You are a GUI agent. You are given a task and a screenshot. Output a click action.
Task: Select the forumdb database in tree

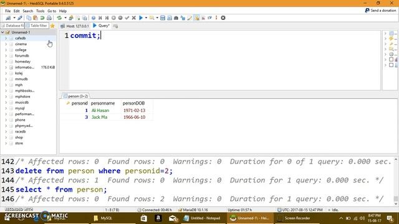point(22,55)
